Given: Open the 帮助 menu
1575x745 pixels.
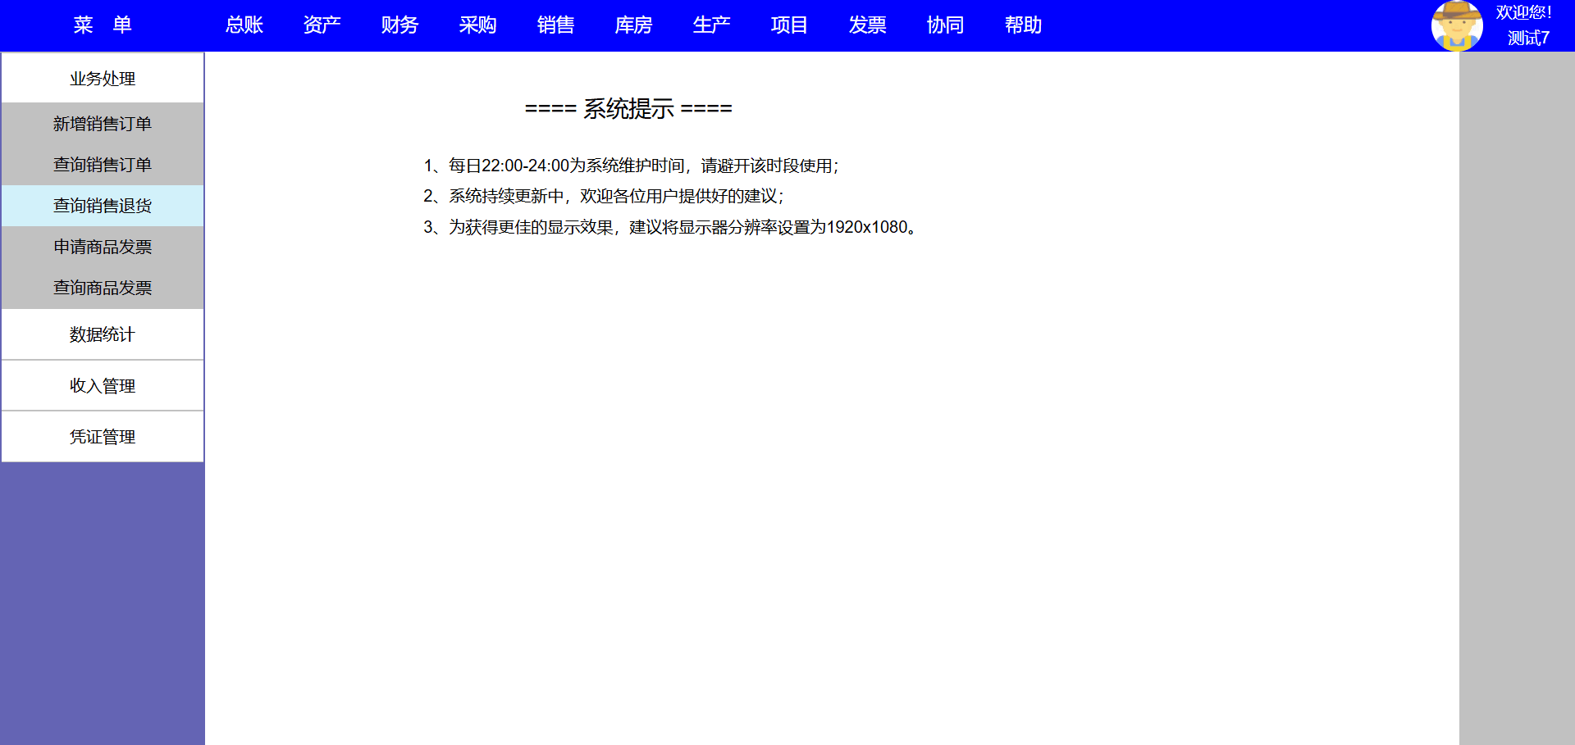Looking at the screenshot, I should click(x=1023, y=25).
